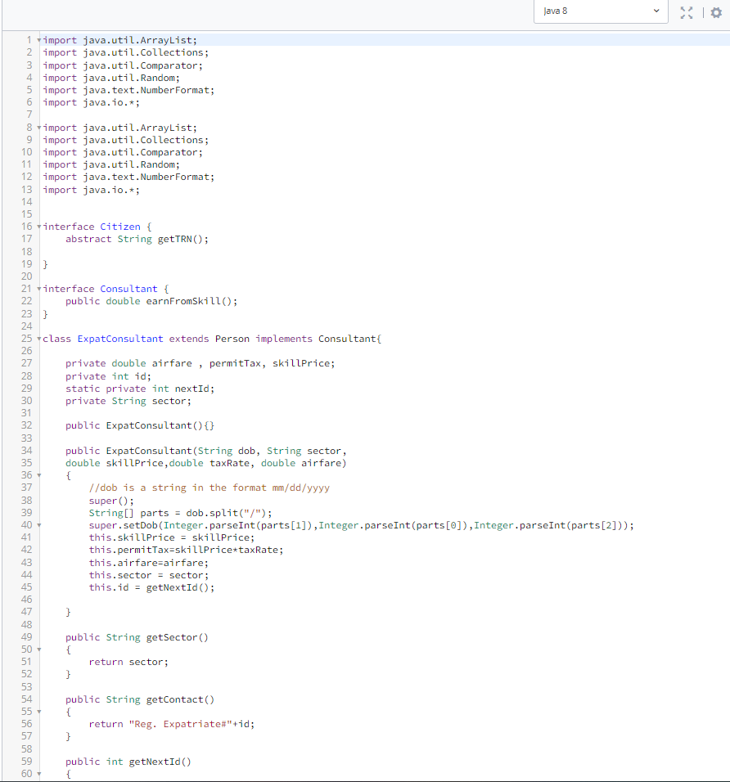The width and height of the screenshot is (730, 782).
Task: Expand the editor to fullscreen
Action: [x=686, y=12]
